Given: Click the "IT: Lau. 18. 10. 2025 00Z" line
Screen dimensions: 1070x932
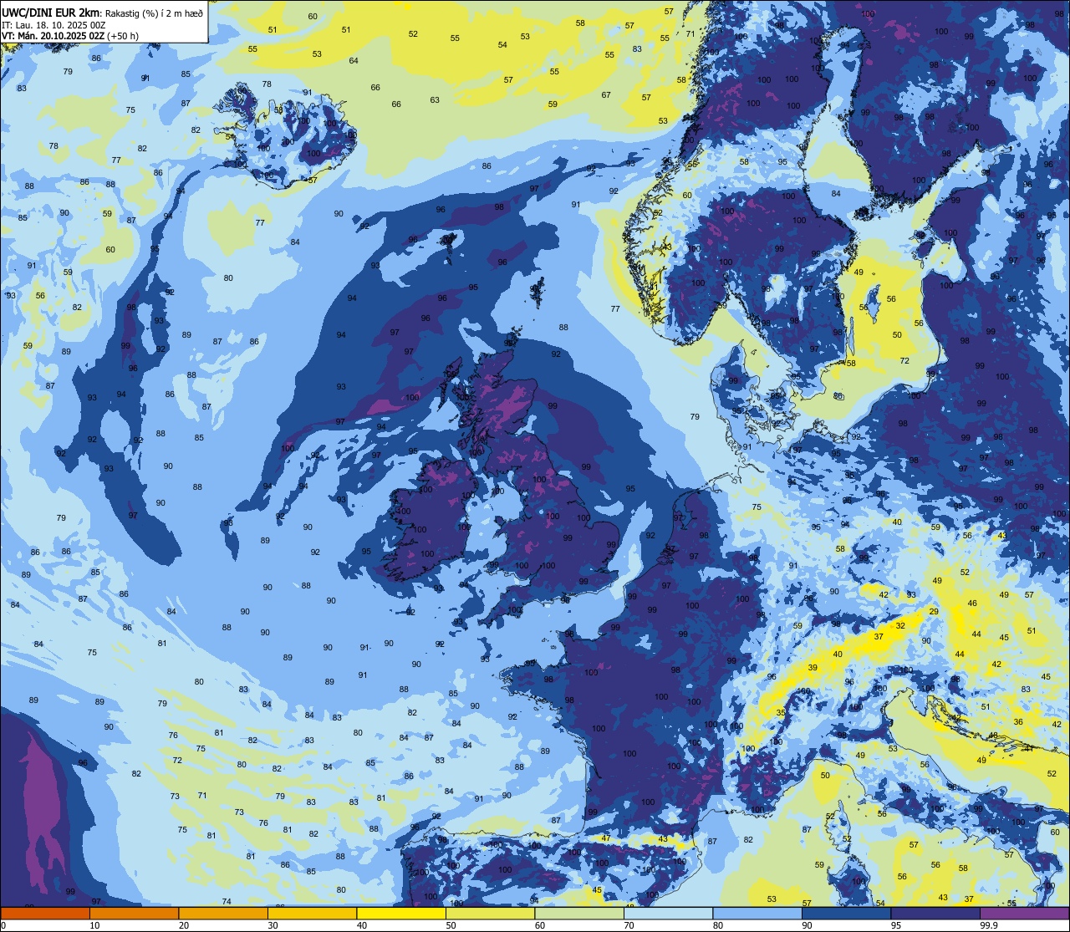Looking at the screenshot, I should tap(53, 24).
